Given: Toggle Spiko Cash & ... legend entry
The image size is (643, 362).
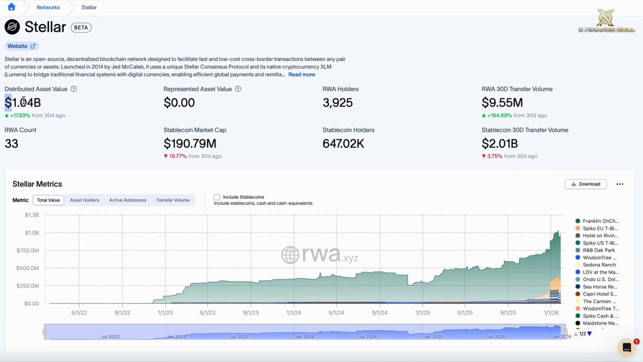Looking at the screenshot, I should point(597,316).
